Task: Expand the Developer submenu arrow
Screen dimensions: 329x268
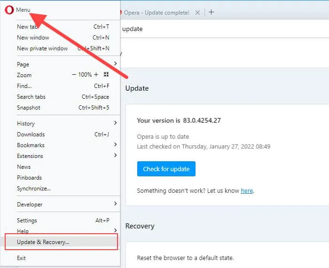Action: coord(115,204)
